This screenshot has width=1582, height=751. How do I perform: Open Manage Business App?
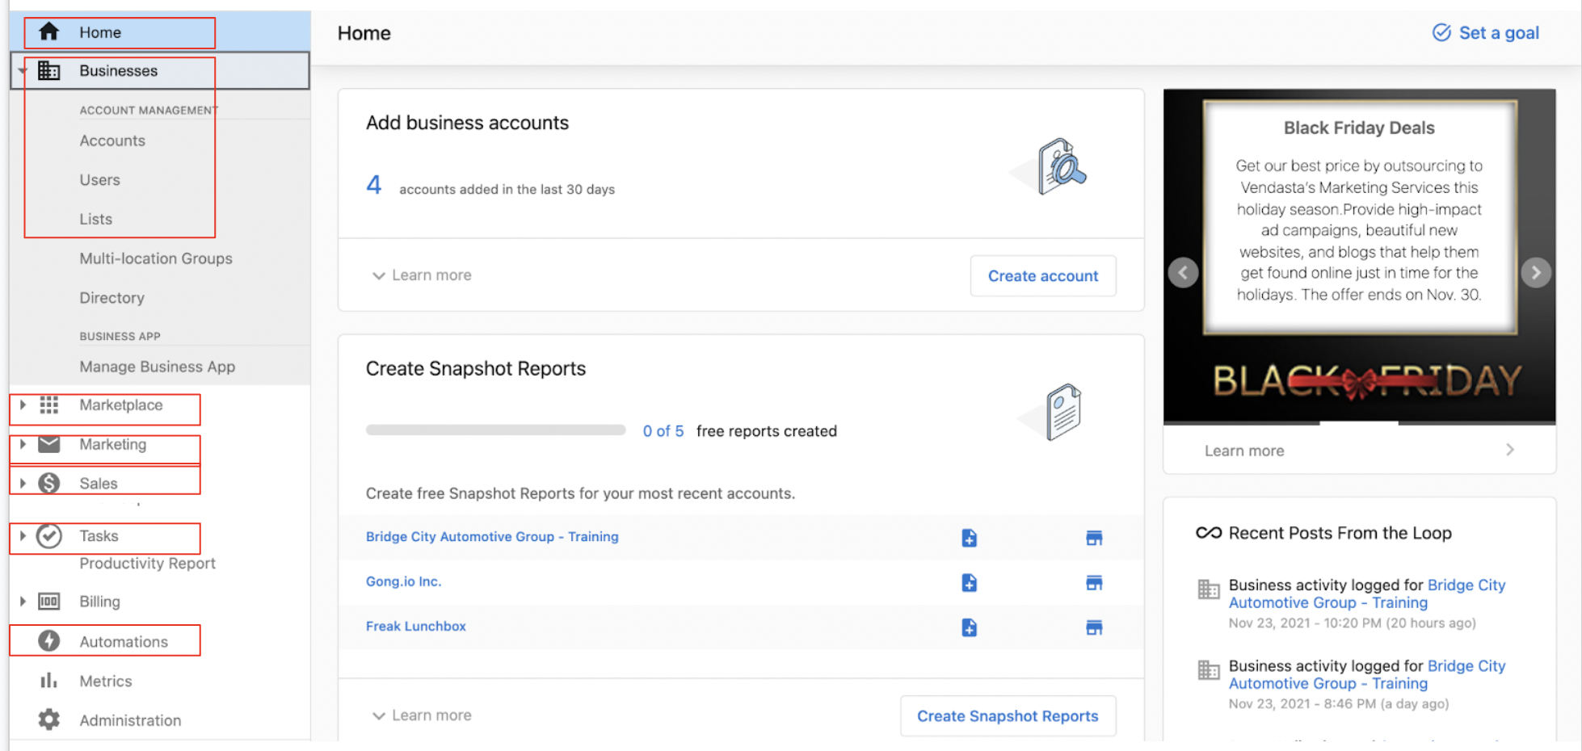158,367
